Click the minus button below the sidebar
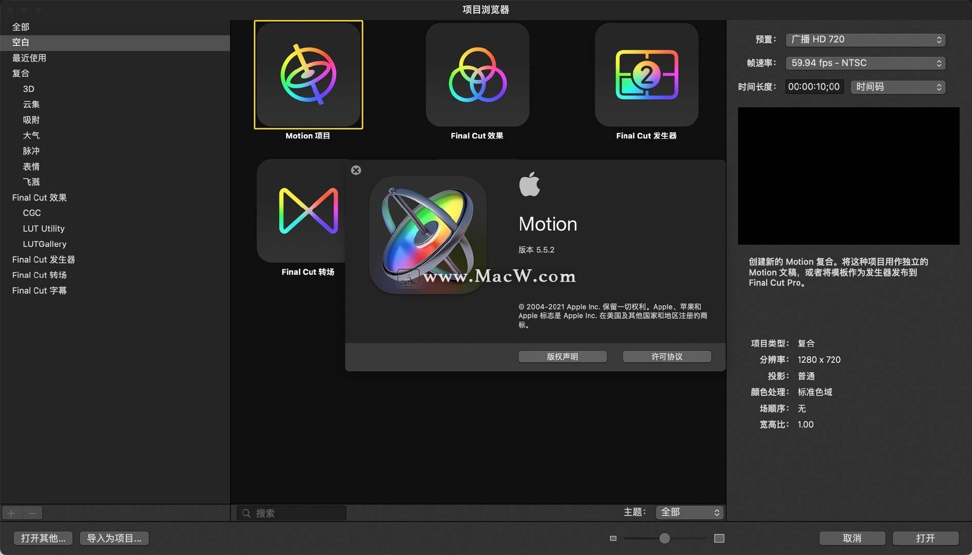 32,513
